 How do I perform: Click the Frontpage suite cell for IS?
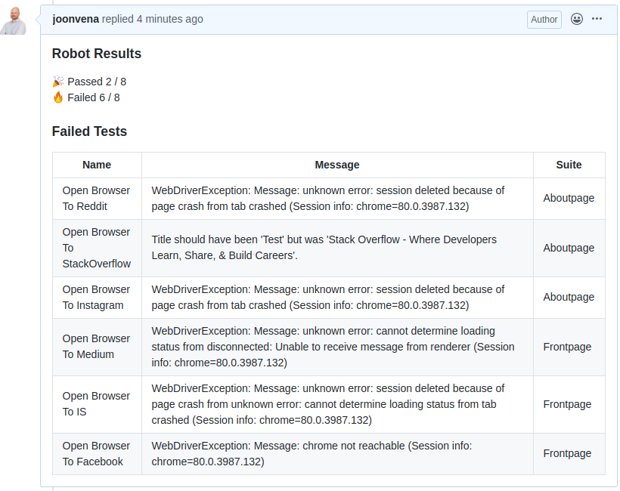click(569, 404)
